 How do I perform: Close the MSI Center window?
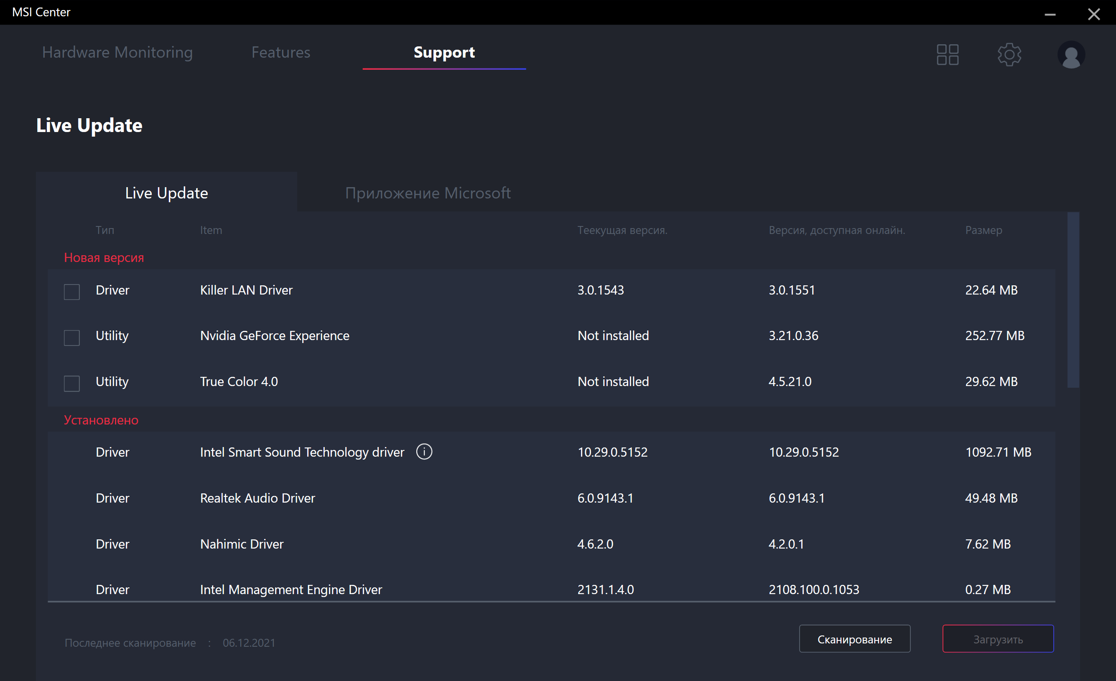(1093, 15)
